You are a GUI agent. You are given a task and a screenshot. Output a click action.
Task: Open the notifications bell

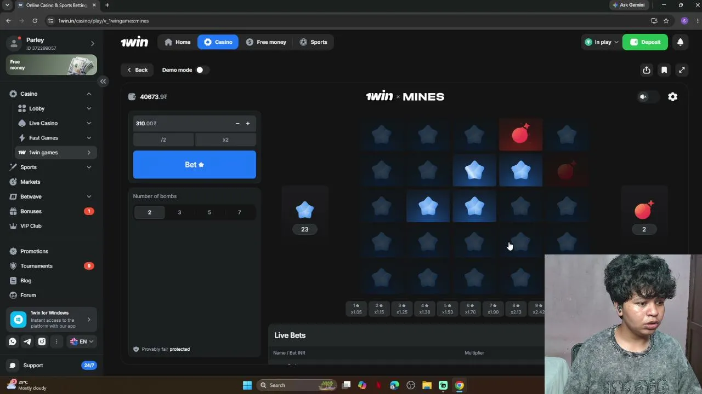point(680,42)
